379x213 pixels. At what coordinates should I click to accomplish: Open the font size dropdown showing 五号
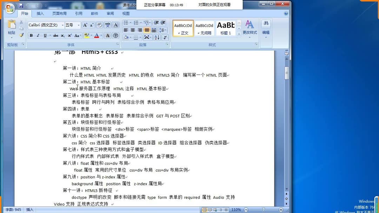point(73,25)
